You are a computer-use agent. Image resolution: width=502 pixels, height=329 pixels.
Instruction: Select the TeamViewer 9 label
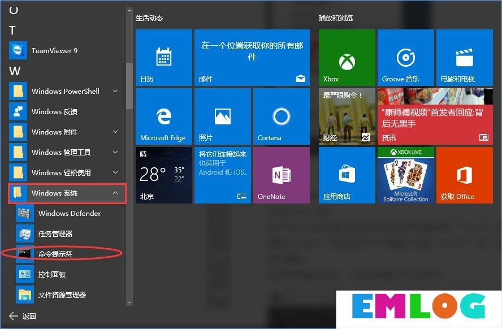54,50
